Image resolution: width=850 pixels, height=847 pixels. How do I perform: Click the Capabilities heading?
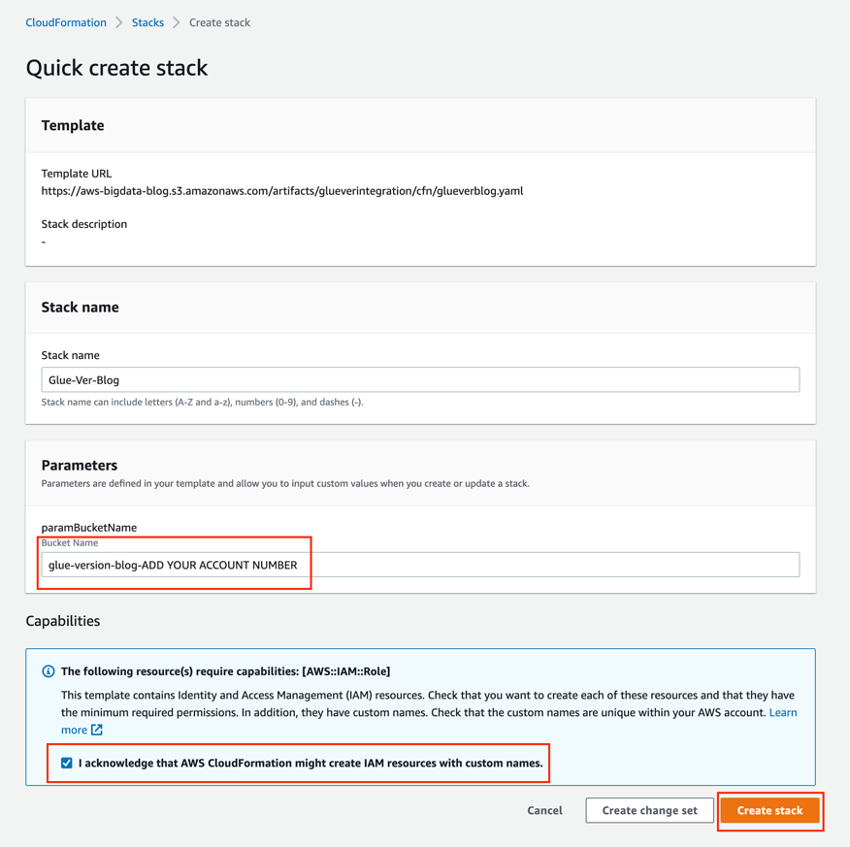pyautogui.click(x=63, y=621)
